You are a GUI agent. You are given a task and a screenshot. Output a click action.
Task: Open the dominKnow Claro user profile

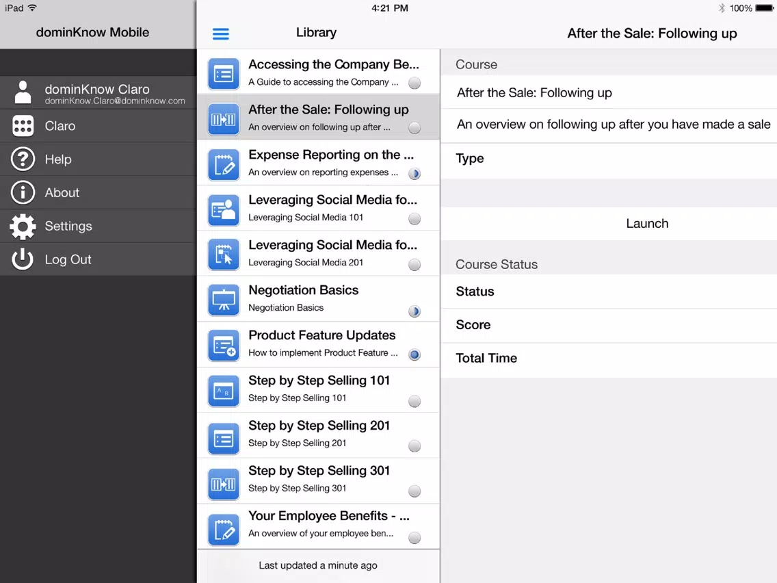point(98,92)
